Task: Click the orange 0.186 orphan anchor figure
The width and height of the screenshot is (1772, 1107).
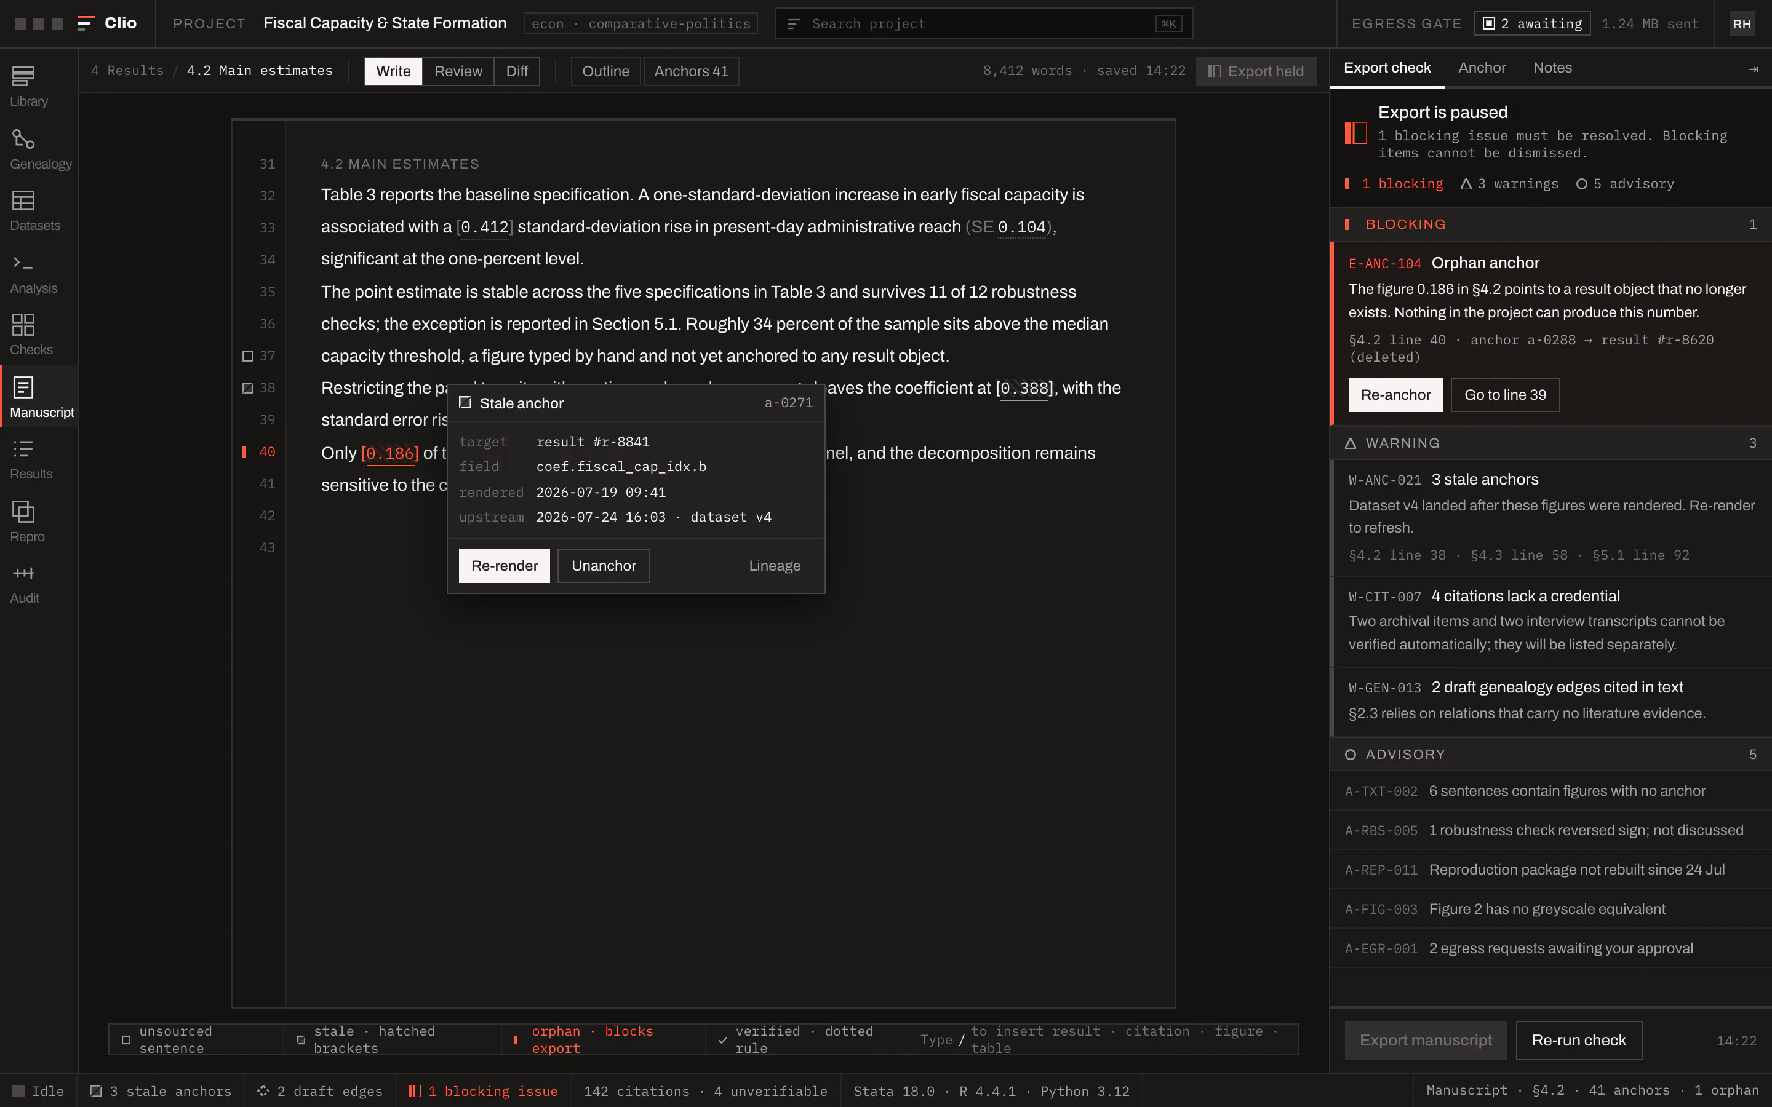Action: [389, 453]
